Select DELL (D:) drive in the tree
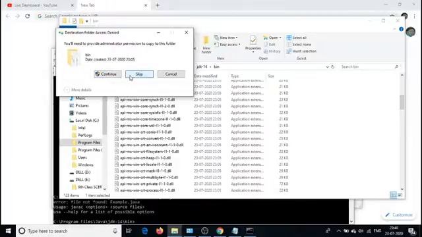The height and width of the screenshot is (237, 422). (x=80, y=172)
